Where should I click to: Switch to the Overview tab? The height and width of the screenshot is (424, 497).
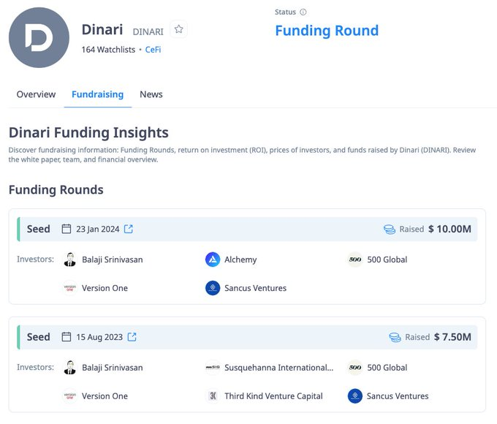36,94
